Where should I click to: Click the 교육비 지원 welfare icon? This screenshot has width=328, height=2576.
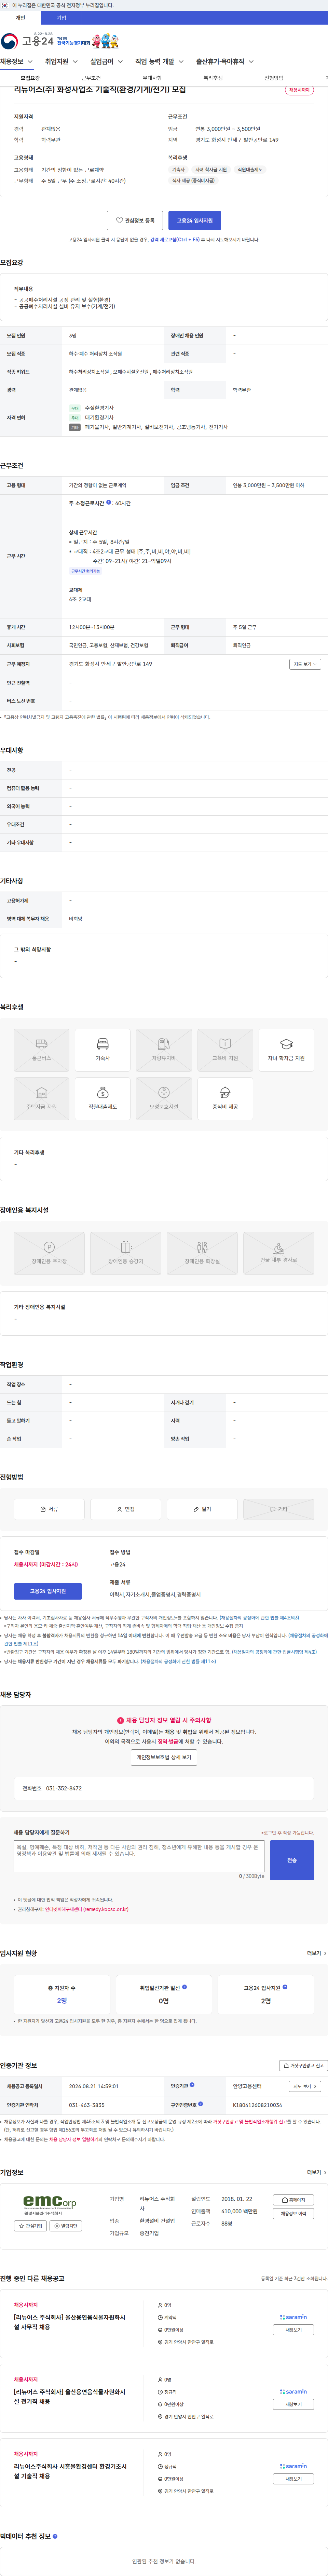[x=225, y=1050]
